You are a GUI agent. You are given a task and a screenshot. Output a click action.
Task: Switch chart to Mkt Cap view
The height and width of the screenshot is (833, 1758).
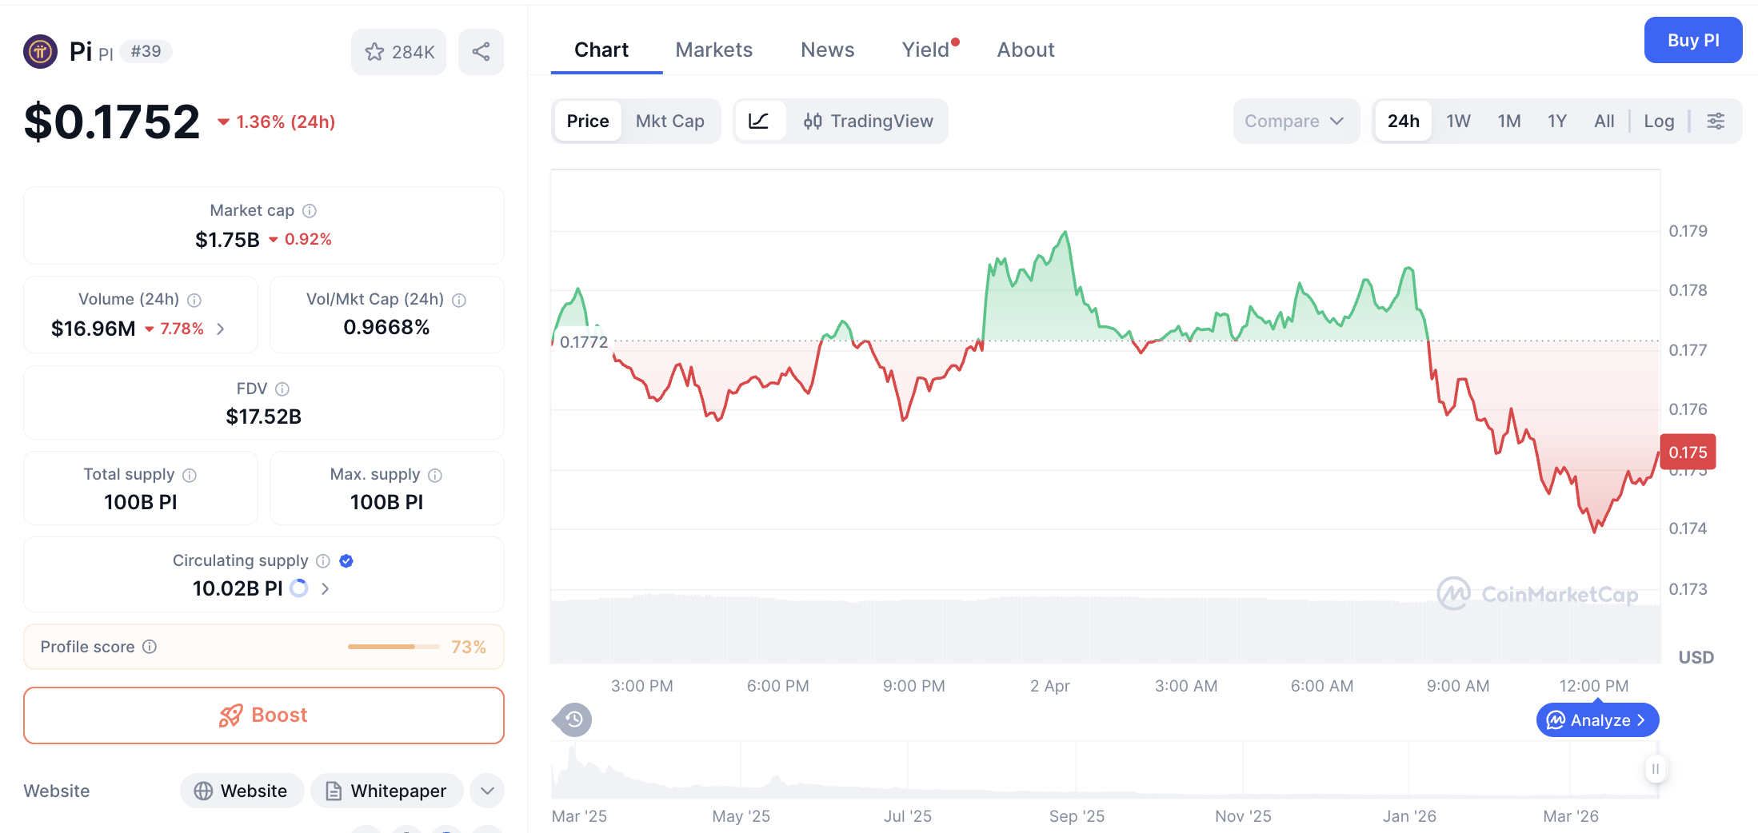pos(670,121)
